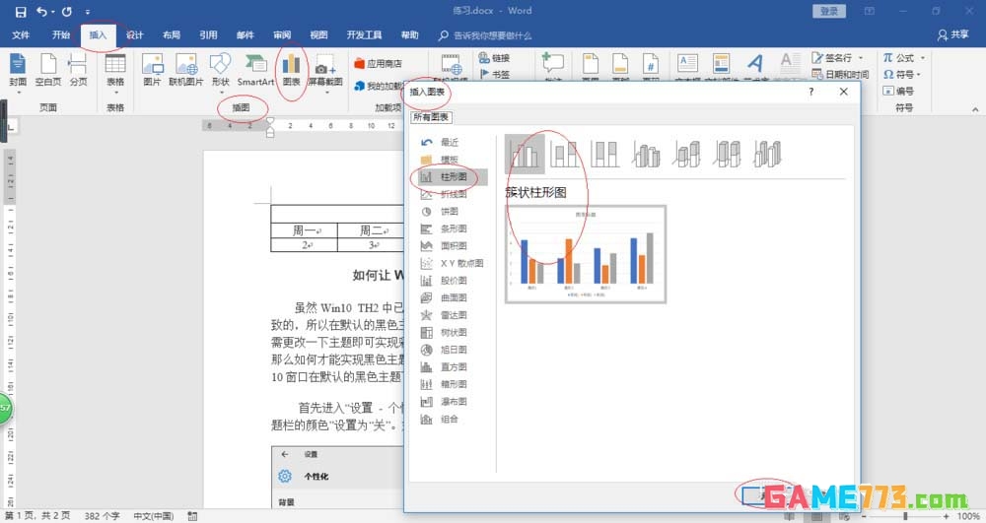Expand the 签名行 signature line dropdown
The image size is (986, 523).
(860, 58)
